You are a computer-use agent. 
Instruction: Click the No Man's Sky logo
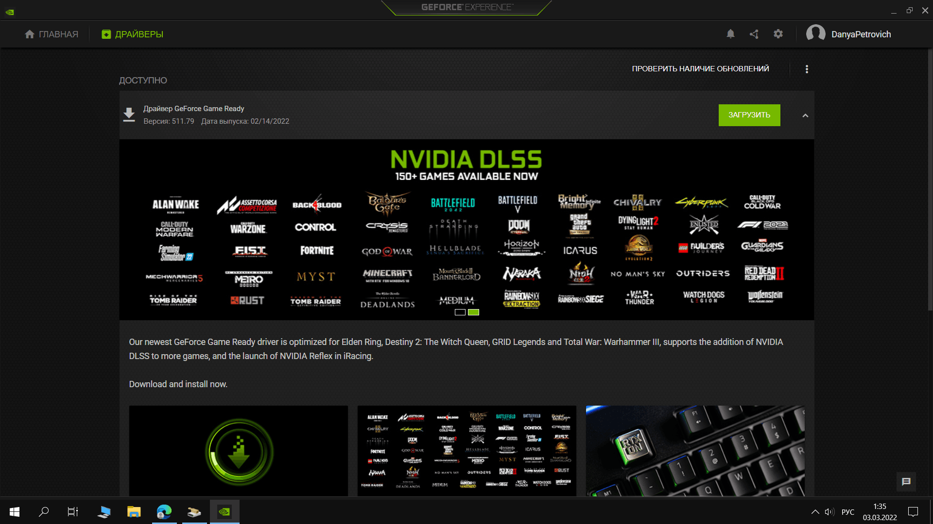coord(638,274)
